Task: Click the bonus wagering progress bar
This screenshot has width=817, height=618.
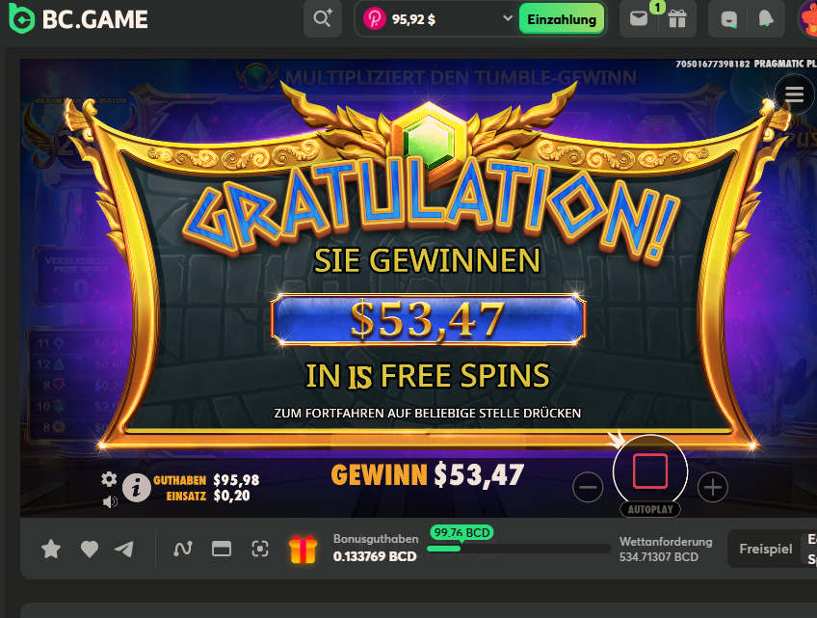Action: [x=518, y=549]
